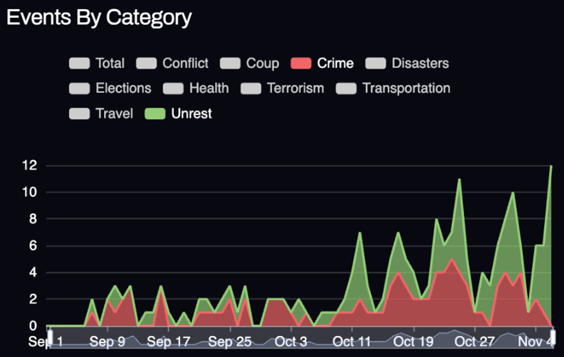Click the Oct 11 date label on axis
Image resolution: width=564 pixels, height=357 pixels.
351,341
